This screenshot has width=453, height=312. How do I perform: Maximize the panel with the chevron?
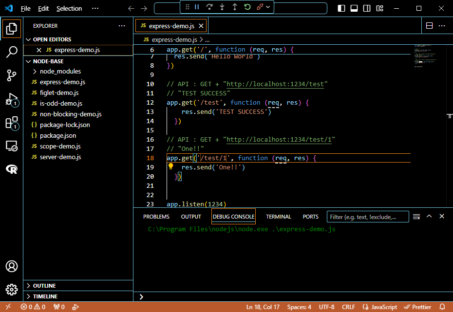429,216
